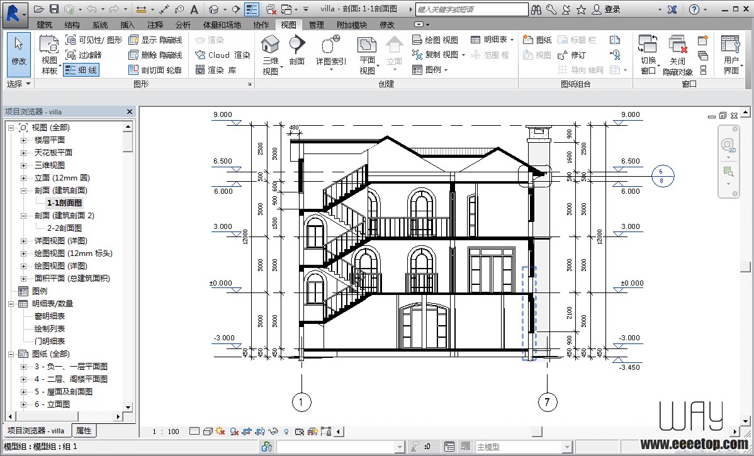
Task: Expand the 5 - 屋面及剖面图 sheet node
Action: pos(23,392)
